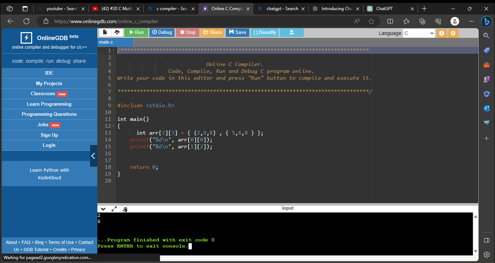This screenshot has height=263, width=495.
Task: Open the Jobs sidebar item
Action: pyautogui.click(x=49, y=125)
